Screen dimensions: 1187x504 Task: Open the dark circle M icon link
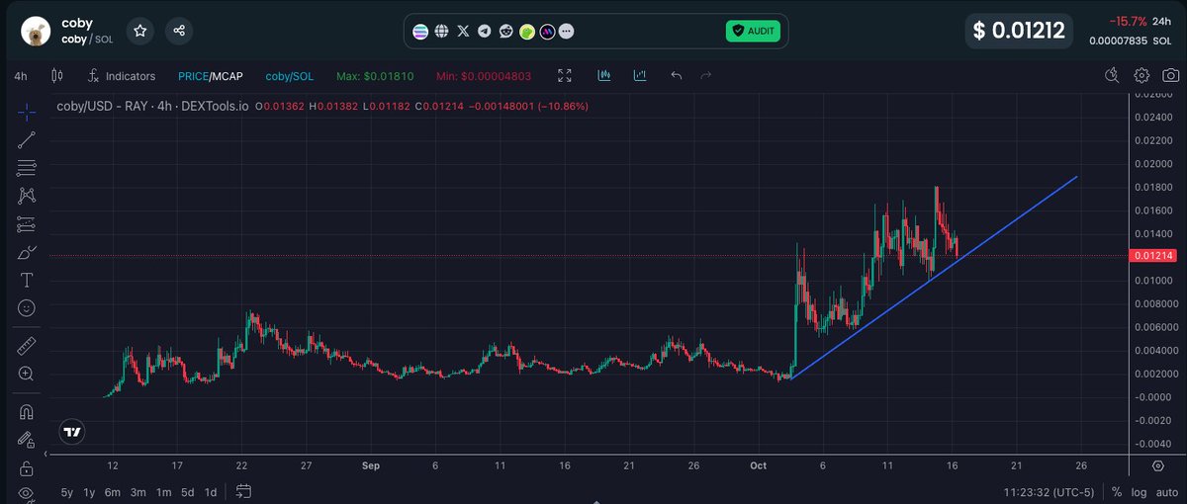pyautogui.click(x=548, y=32)
